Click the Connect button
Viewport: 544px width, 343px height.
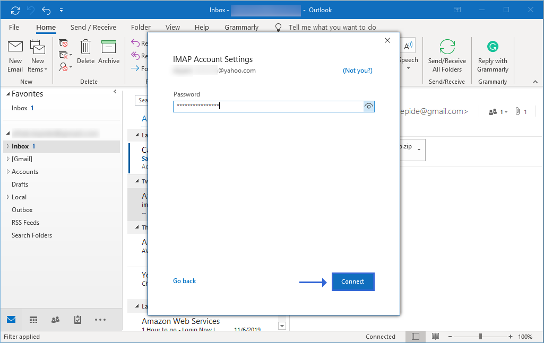tap(353, 282)
